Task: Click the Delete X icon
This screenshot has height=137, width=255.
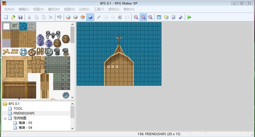Action: pos(51,17)
